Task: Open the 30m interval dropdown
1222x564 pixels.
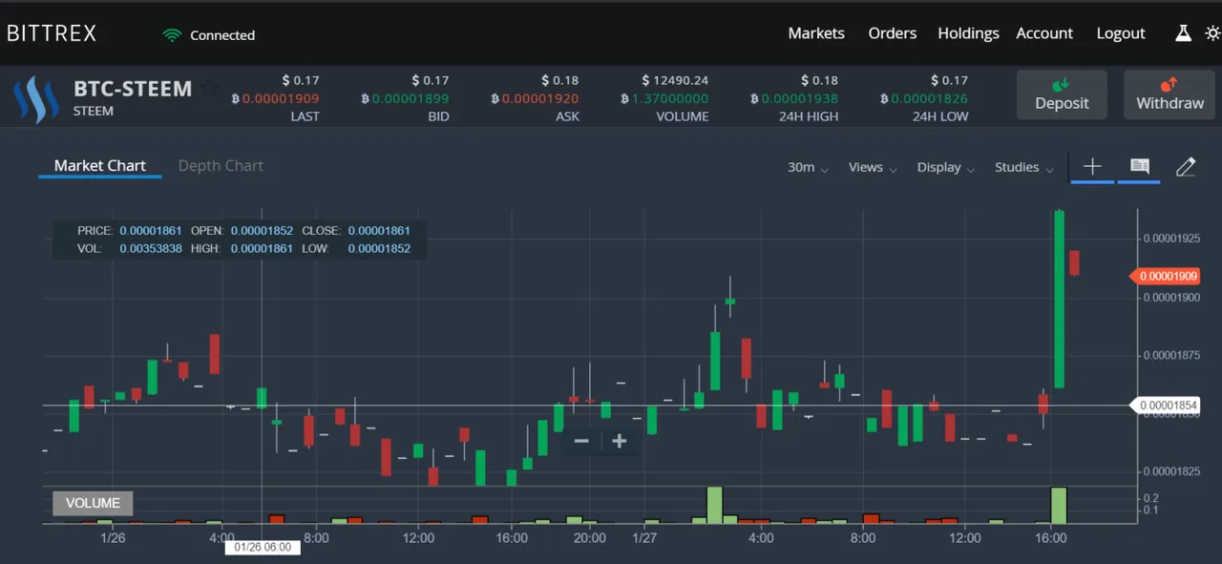Action: pyautogui.click(x=808, y=167)
